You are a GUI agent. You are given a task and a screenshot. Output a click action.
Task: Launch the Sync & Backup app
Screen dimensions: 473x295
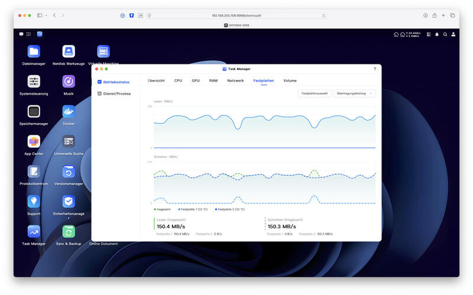(x=69, y=232)
